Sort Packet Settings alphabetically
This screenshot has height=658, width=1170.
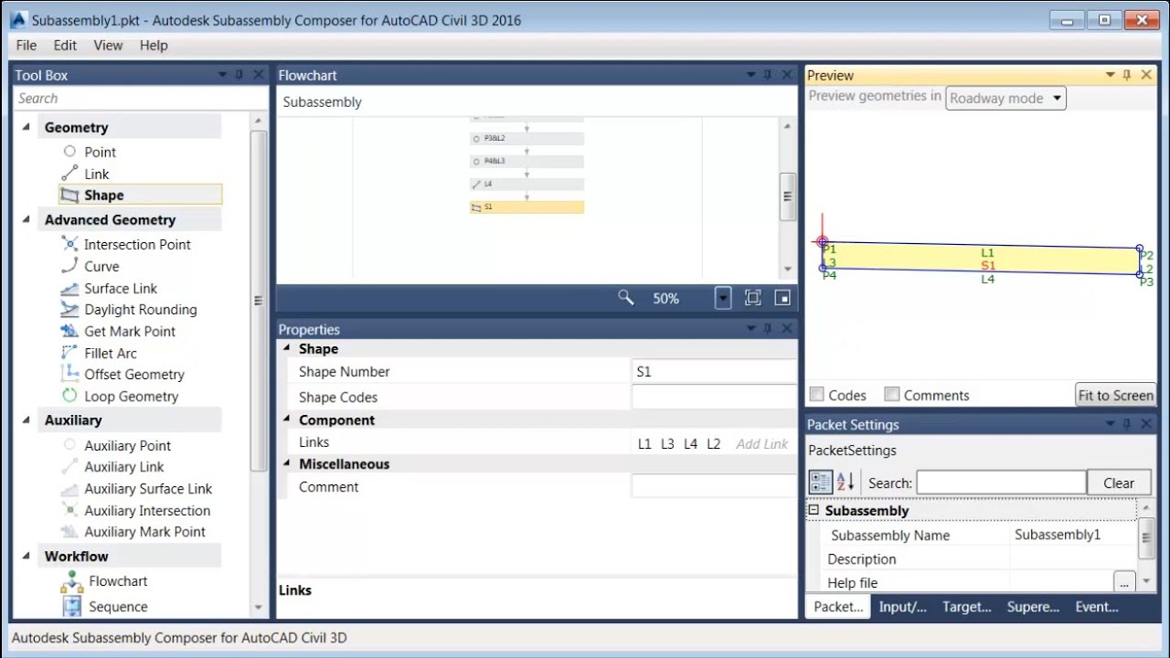[x=846, y=483]
